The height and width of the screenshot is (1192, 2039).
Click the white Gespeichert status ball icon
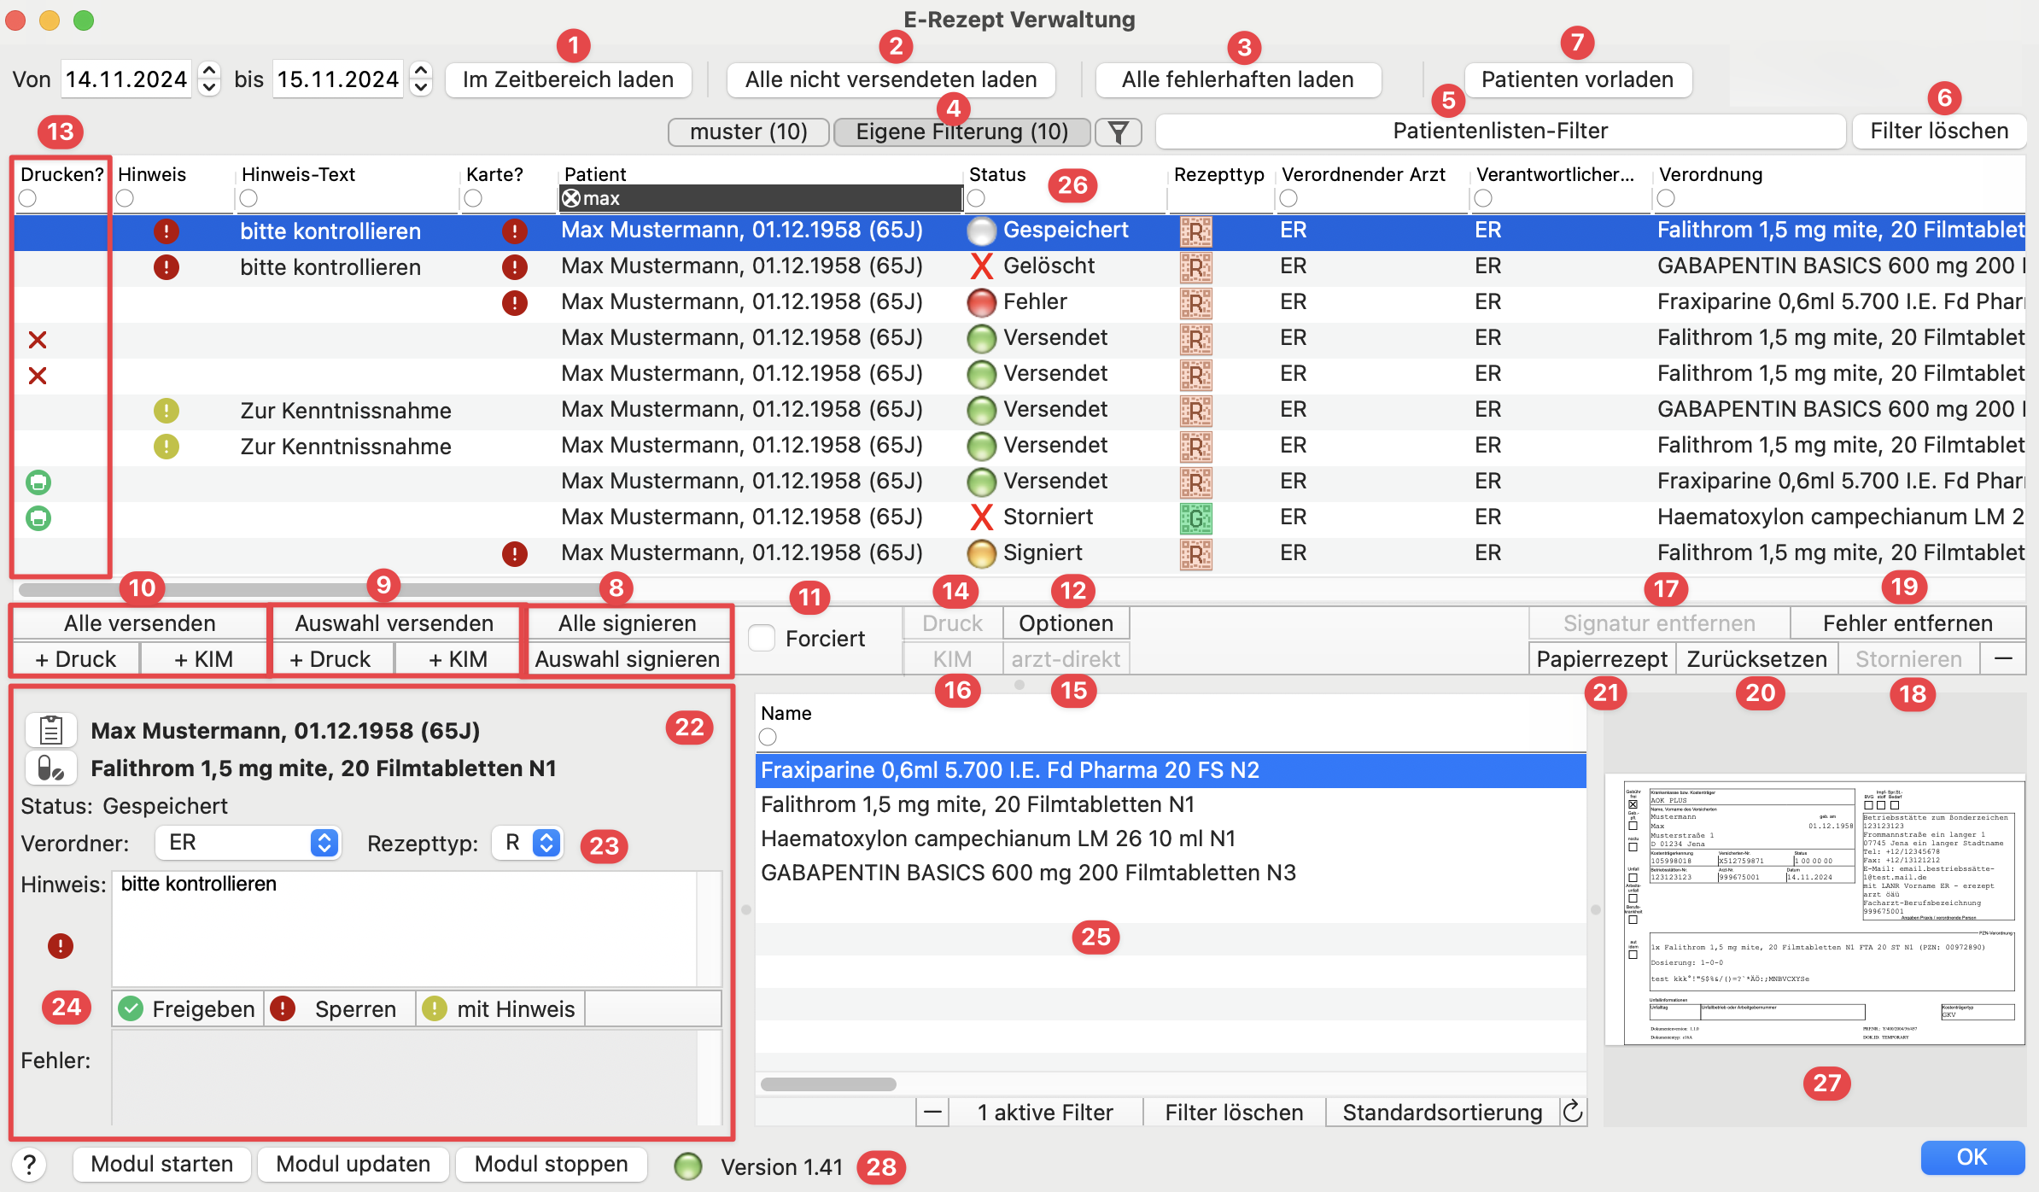tap(982, 231)
